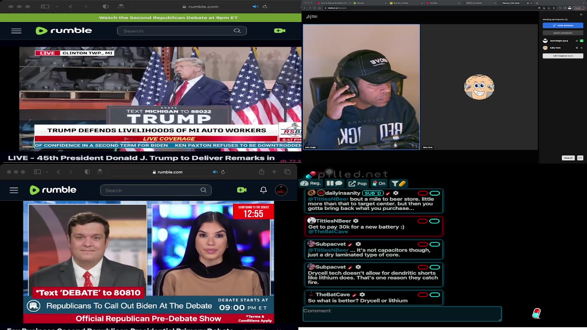Image resolution: width=587 pixels, height=330 pixels.
Task: Open the user avatar menu in bottom Rumble window
Action: pyautogui.click(x=281, y=190)
